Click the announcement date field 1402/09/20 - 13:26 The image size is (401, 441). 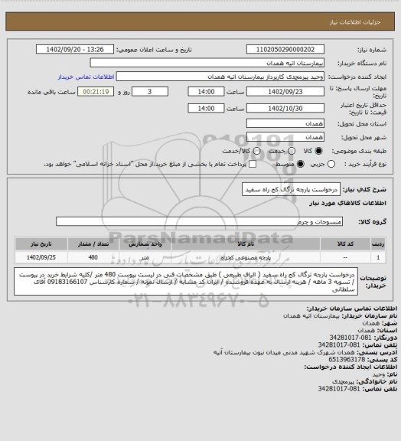coord(75,49)
